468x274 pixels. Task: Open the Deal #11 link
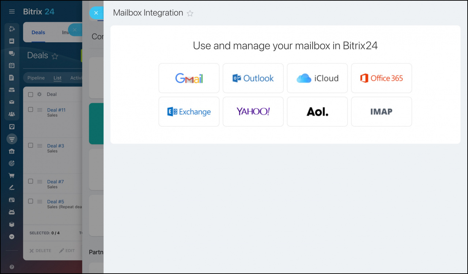tap(56, 110)
